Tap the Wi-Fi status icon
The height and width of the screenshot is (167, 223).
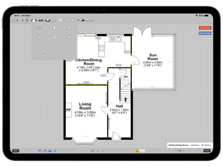(197, 15)
